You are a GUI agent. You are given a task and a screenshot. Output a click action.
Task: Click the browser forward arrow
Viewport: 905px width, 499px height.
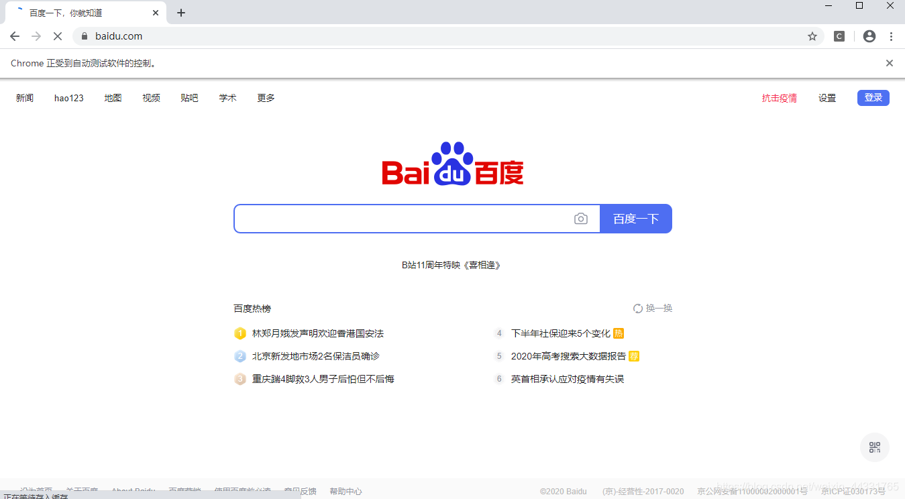pos(36,36)
